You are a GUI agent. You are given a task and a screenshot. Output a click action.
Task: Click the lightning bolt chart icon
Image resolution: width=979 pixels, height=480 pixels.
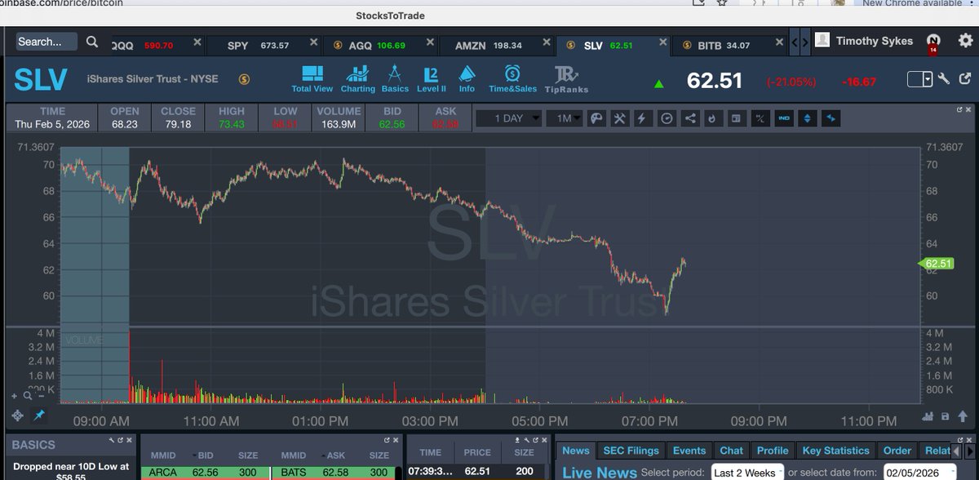point(642,118)
